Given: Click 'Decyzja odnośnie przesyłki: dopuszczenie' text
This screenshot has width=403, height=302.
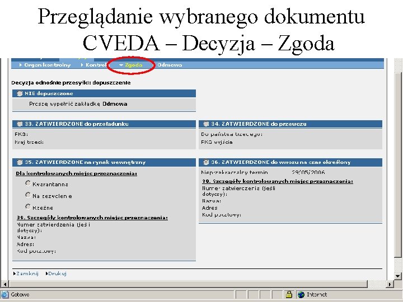Looking at the screenshot, I should (x=71, y=83).
